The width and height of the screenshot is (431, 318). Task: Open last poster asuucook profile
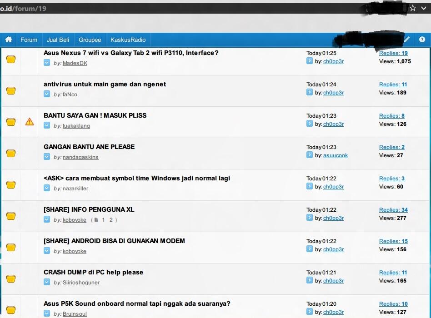click(336, 155)
